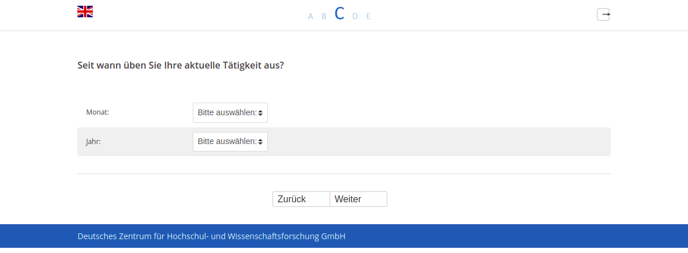Select the current section C indicator

tap(339, 14)
